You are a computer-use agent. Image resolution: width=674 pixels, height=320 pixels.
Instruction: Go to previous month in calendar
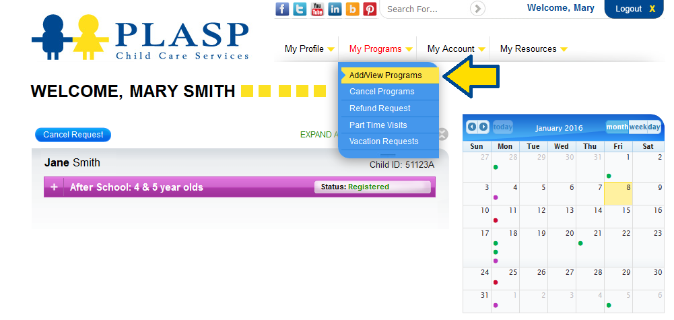[472, 127]
